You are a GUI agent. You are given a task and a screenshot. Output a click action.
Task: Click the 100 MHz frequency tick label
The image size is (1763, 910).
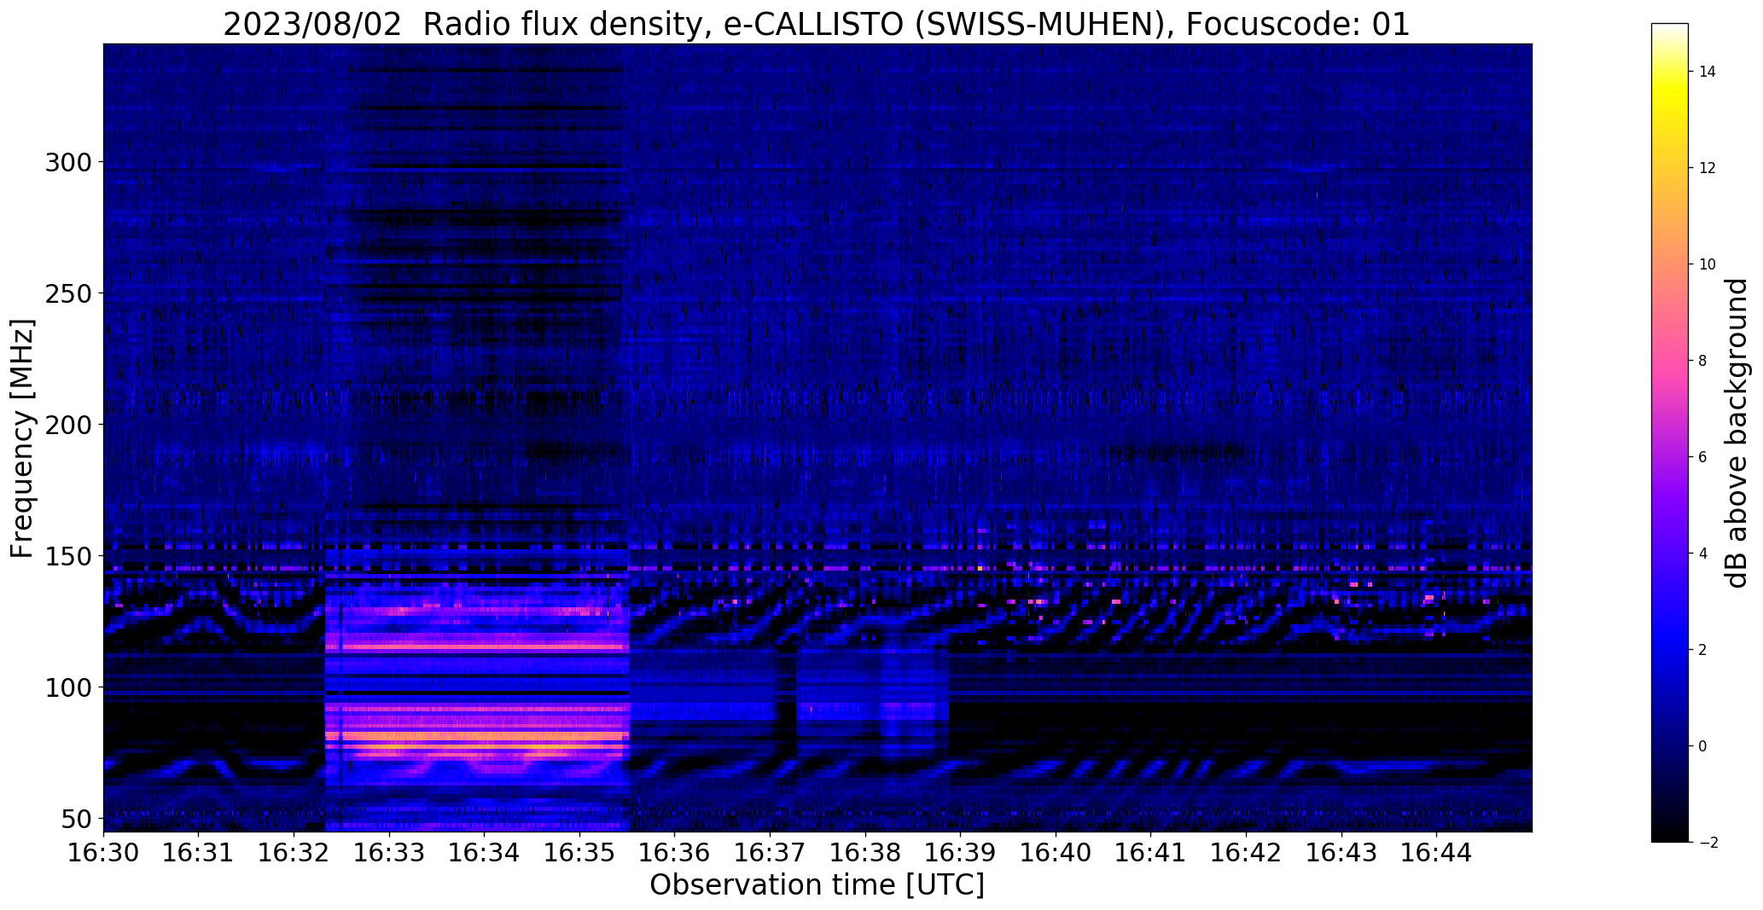(x=67, y=687)
